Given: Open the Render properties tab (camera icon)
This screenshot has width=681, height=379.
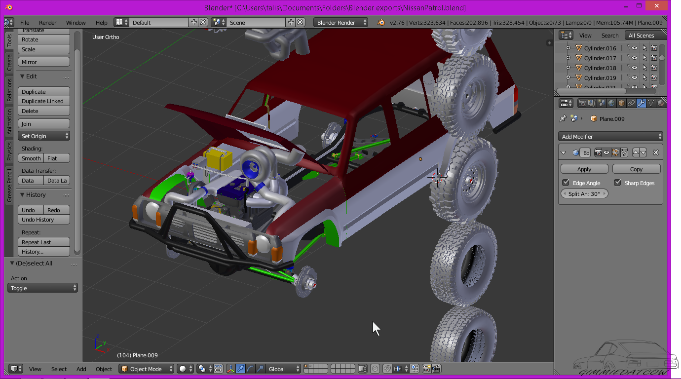Looking at the screenshot, I should point(582,103).
